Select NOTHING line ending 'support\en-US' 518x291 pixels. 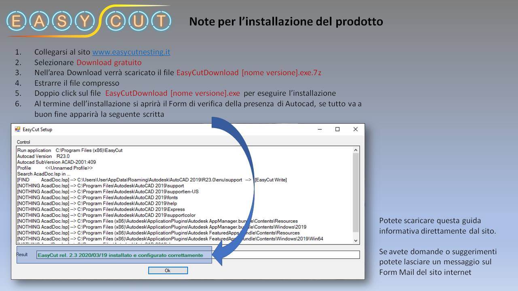point(108,192)
